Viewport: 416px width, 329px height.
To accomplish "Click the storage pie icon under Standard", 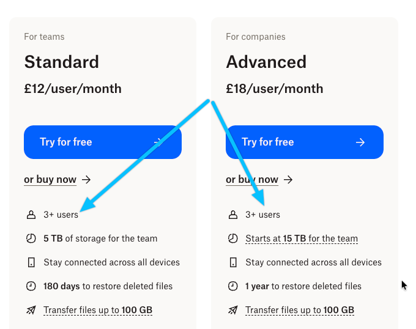I will point(31,238).
